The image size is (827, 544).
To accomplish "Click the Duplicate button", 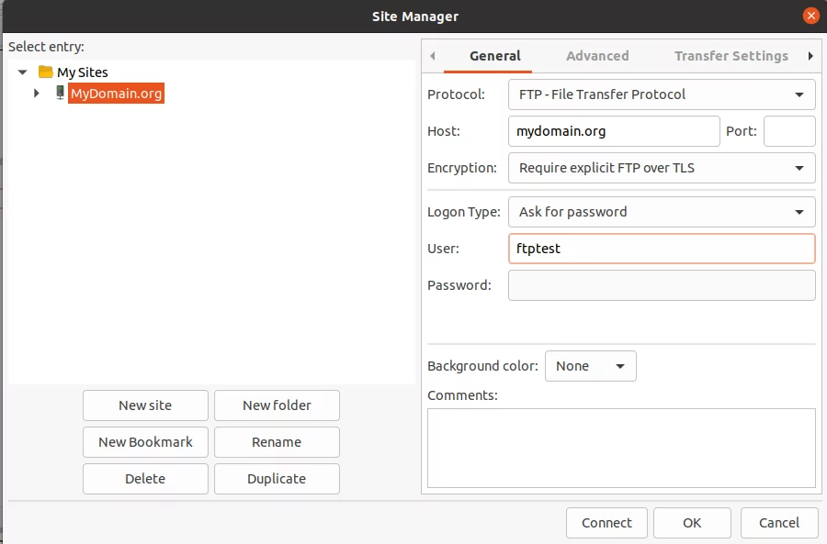I will pyautogui.click(x=277, y=479).
